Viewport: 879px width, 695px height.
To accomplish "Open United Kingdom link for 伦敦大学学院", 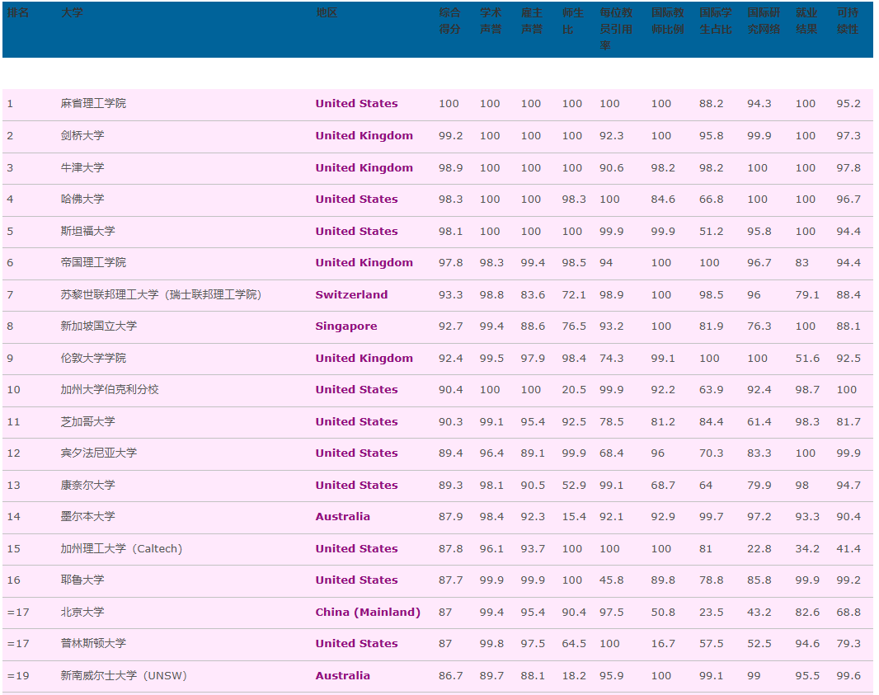I will coord(364,358).
